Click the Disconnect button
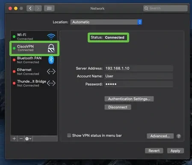This screenshot has height=165, width=192. (118, 107)
